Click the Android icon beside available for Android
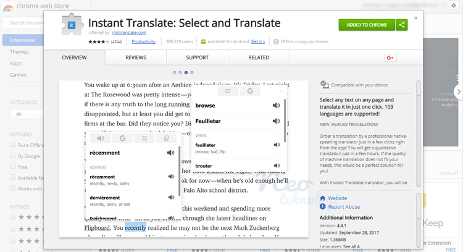The image size is (463, 252). pos(203,41)
